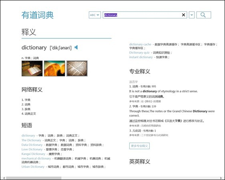Viewport: 225px width, 180px height.
Task: Select web definition '1. 字典'
Action: [x=26, y=100]
